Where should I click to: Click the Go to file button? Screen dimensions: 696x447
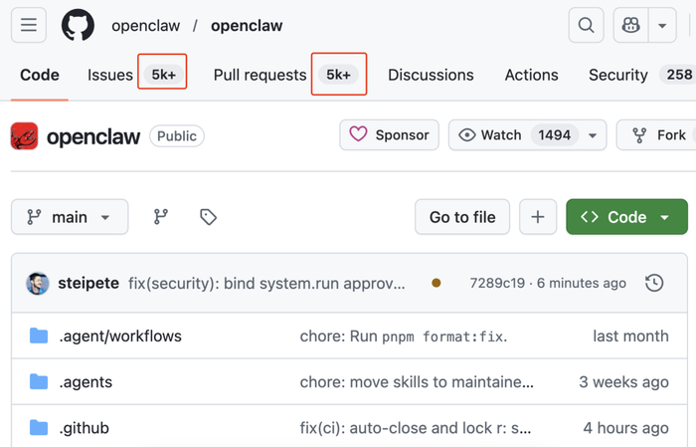[x=462, y=217]
